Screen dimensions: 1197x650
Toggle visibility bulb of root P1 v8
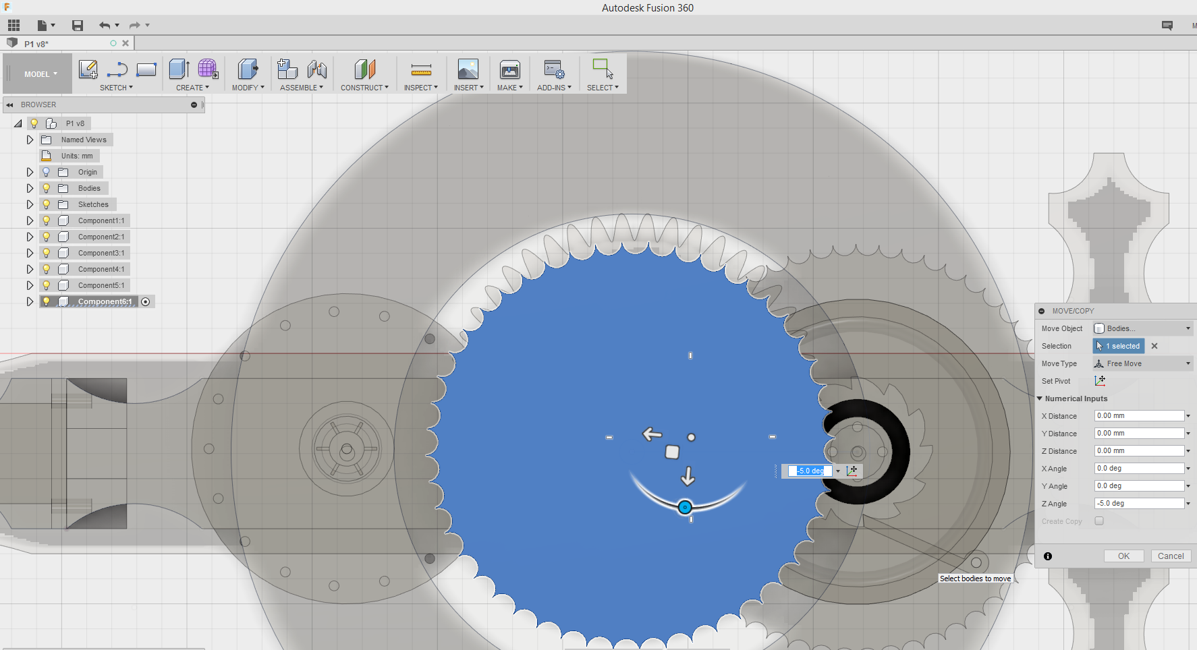[x=34, y=123]
